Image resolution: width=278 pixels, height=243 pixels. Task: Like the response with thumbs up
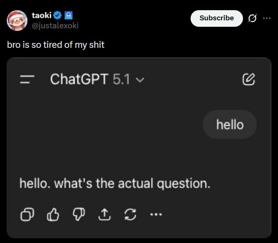pos(53,214)
